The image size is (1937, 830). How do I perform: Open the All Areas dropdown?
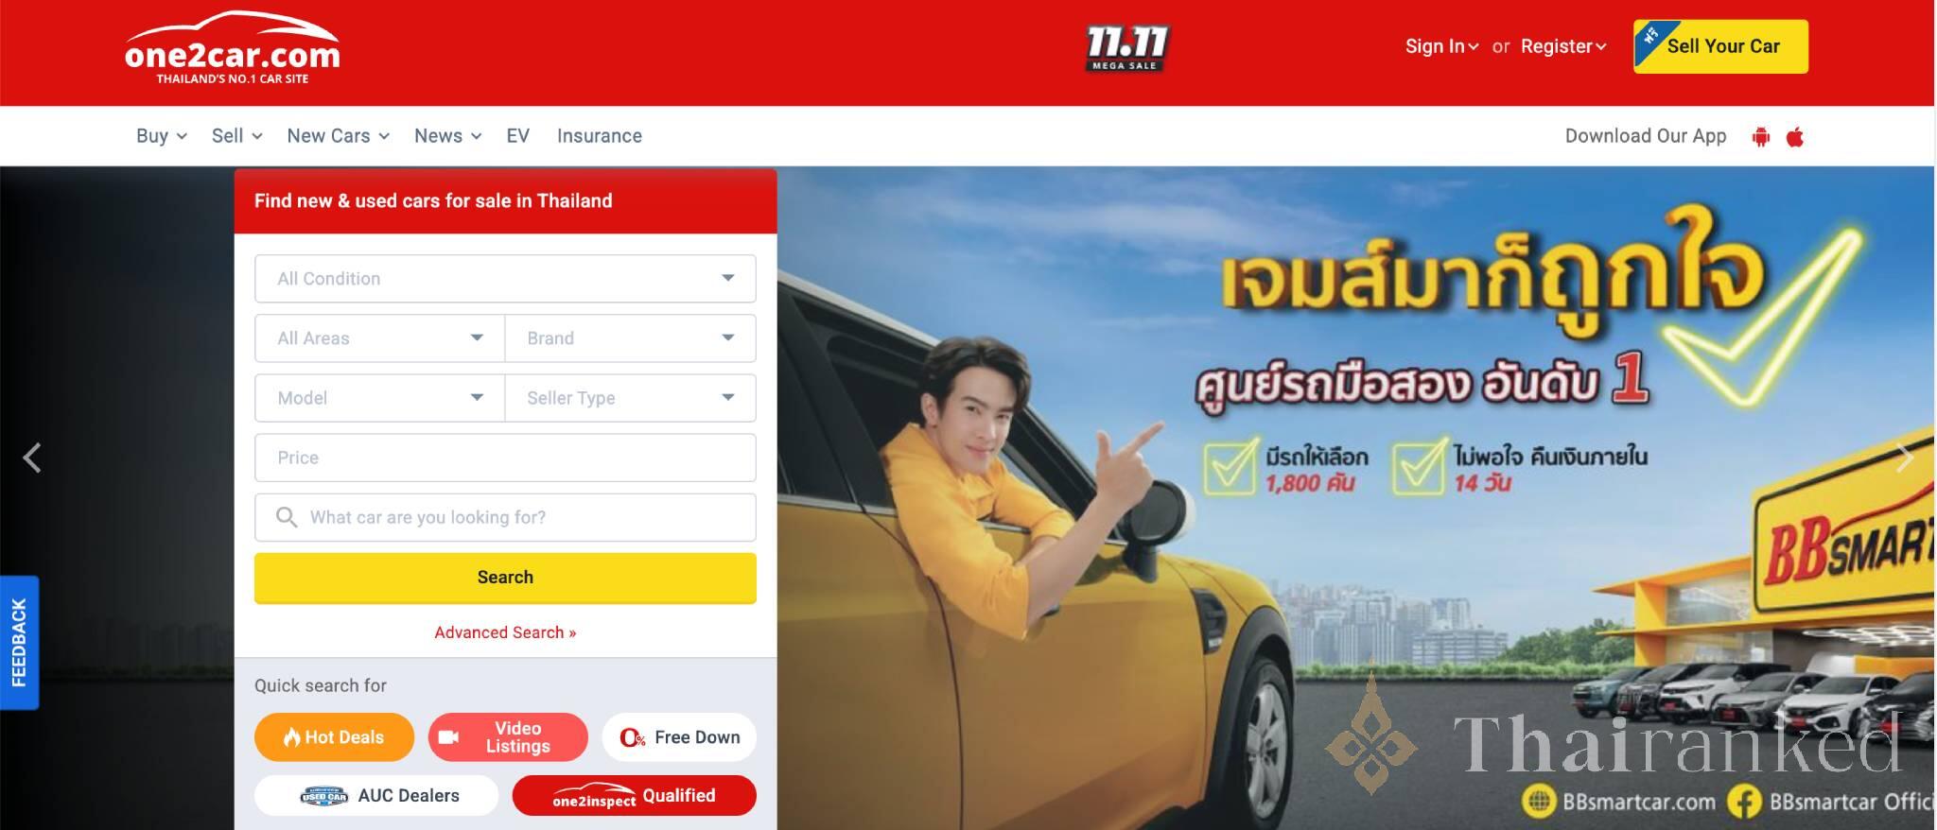tap(379, 338)
